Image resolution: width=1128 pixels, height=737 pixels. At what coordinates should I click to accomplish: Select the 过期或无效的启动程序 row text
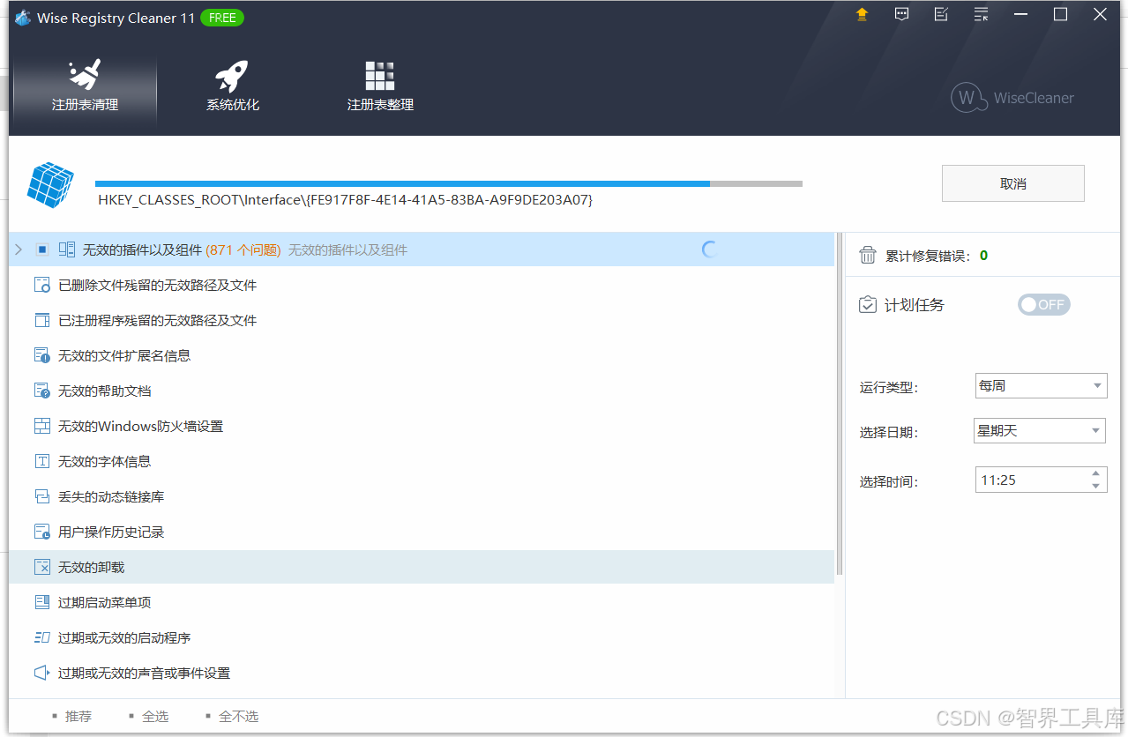(124, 637)
